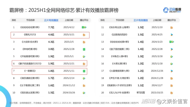Click the platform icon for 《演员请就位第3季》
Viewport: 190px width, 107px height.
84,78
